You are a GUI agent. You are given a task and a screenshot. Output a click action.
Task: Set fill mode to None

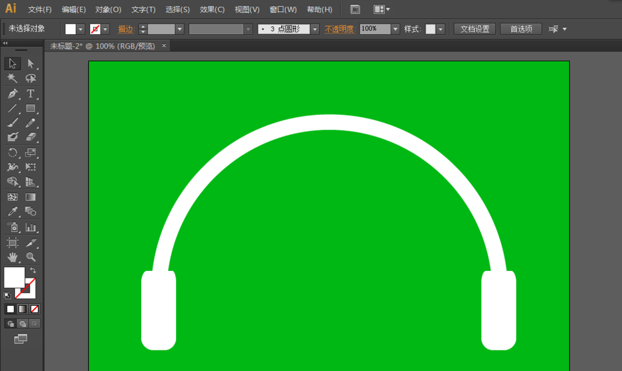(34, 309)
